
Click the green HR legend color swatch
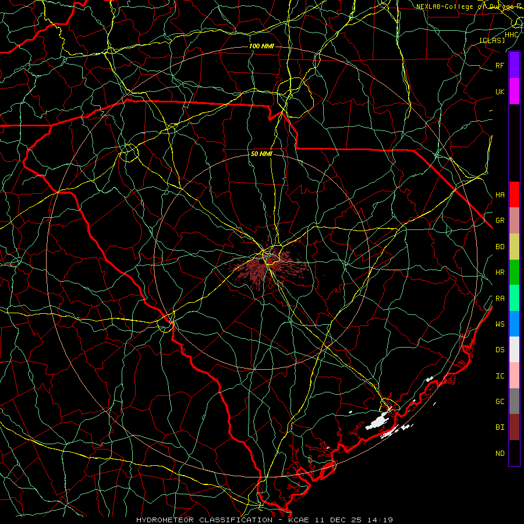[514, 272]
